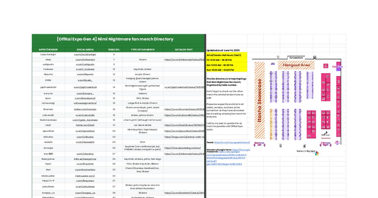Screen dimensions: 378x198
Task: Open the Directory Google Form link
Action: click(x=241, y=150)
